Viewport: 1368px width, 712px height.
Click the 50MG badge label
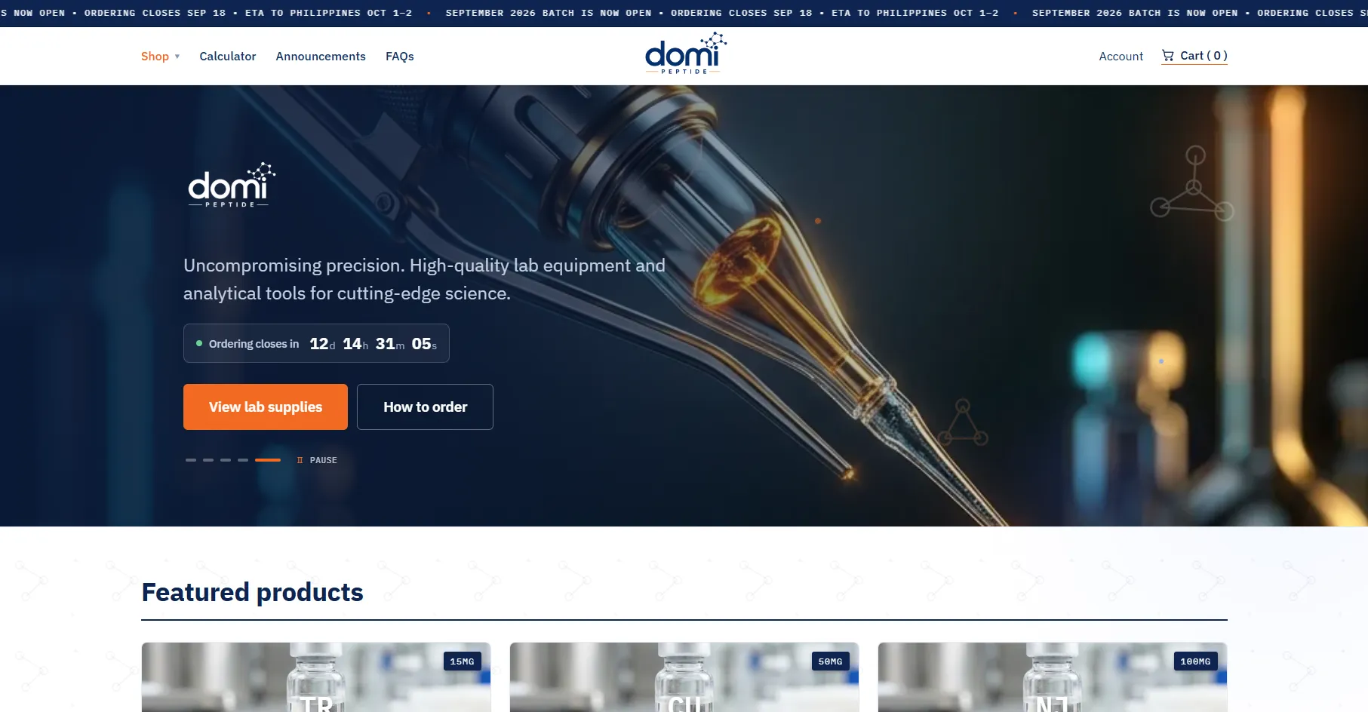[830, 661]
